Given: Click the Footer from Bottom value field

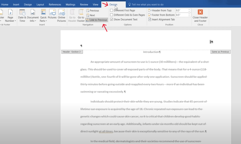Looking at the screenshot, I should [182, 15].
